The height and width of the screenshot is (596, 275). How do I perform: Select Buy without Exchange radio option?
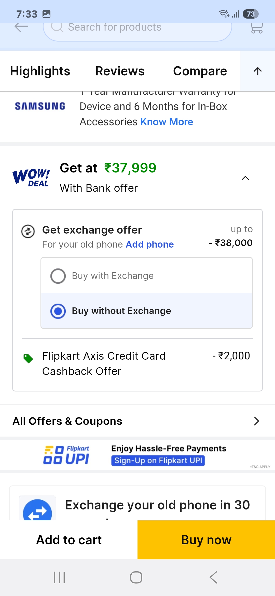pos(58,311)
